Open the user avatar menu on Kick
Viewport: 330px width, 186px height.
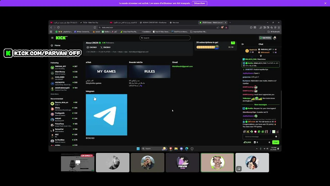(x=275, y=38)
